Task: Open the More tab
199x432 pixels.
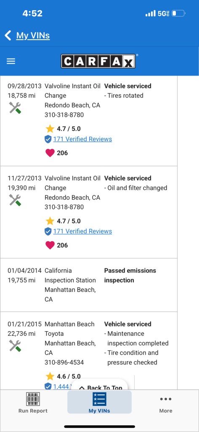Action: pos(166,402)
